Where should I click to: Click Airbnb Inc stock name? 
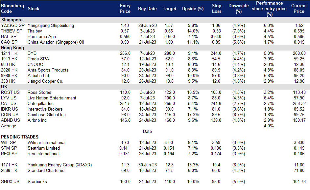pos(37,120)
